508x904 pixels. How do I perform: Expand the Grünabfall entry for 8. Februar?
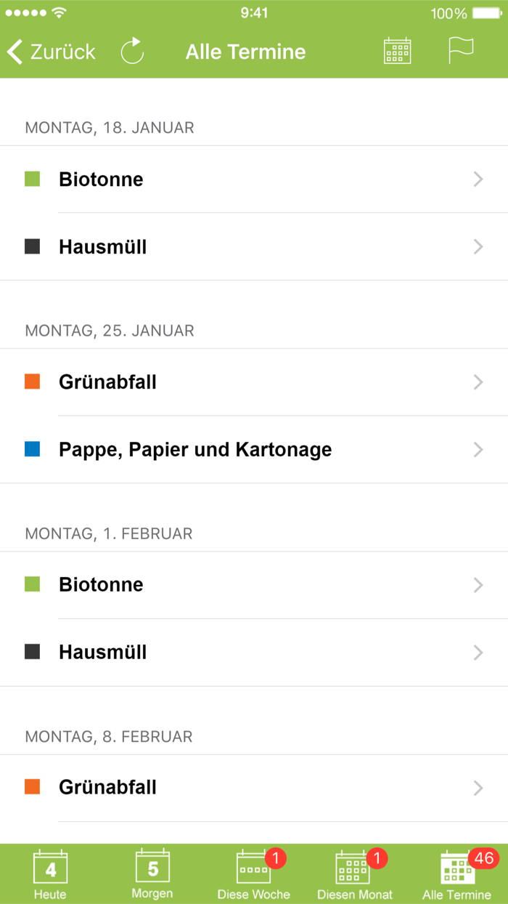pyautogui.click(x=254, y=787)
